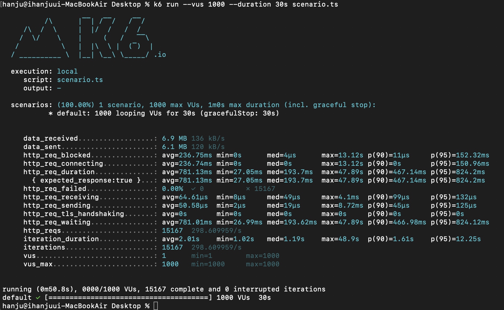Click the running (0m50.8s) status line

(164, 289)
